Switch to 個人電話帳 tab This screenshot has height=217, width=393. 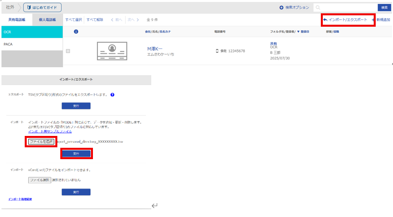pyautogui.click(x=47, y=20)
